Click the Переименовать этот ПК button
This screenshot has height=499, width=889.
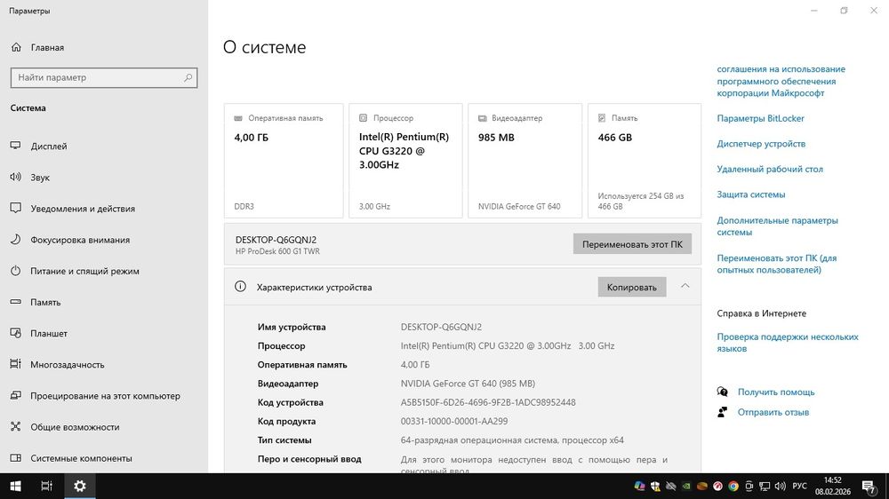click(x=632, y=244)
